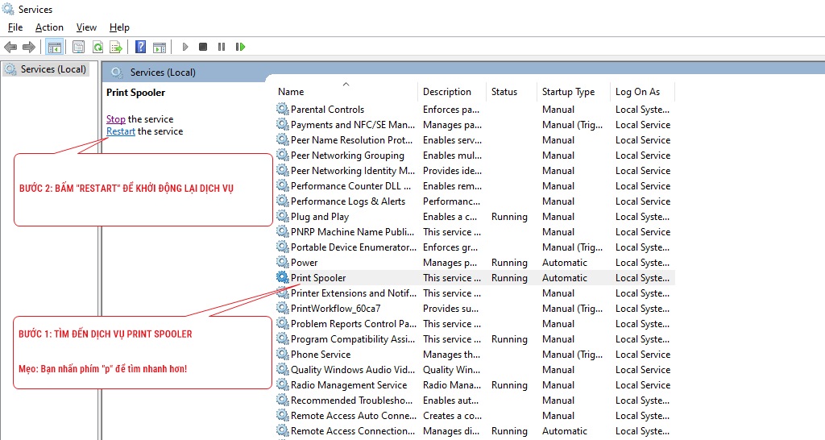
Task: Click Manual startup type of Parental Controls
Action: click(x=558, y=109)
